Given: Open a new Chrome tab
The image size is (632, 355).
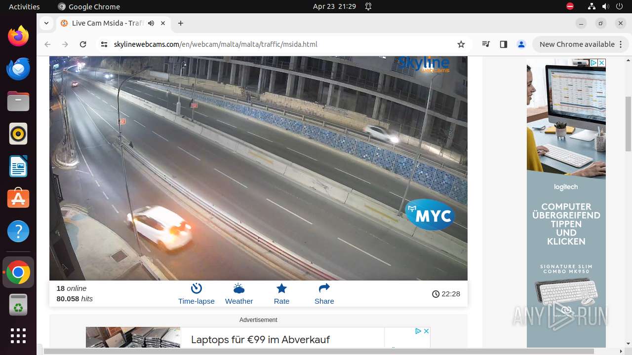Looking at the screenshot, I should (181, 23).
